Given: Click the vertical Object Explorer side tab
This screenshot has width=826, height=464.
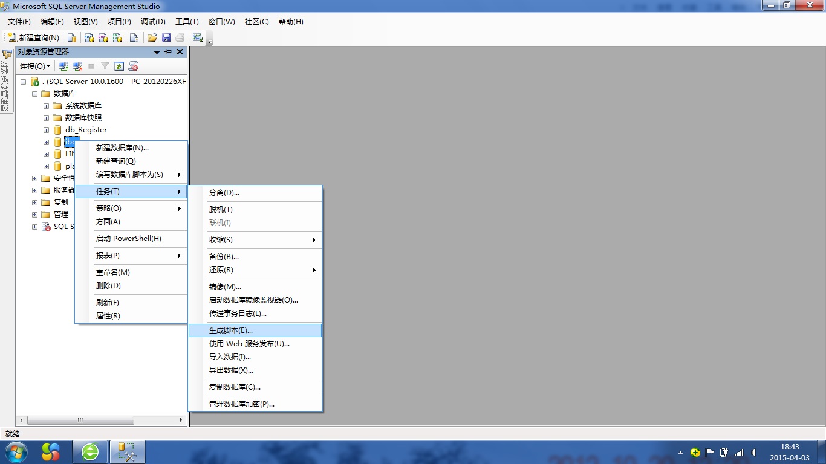Looking at the screenshot, I should (x=6, y=82).
